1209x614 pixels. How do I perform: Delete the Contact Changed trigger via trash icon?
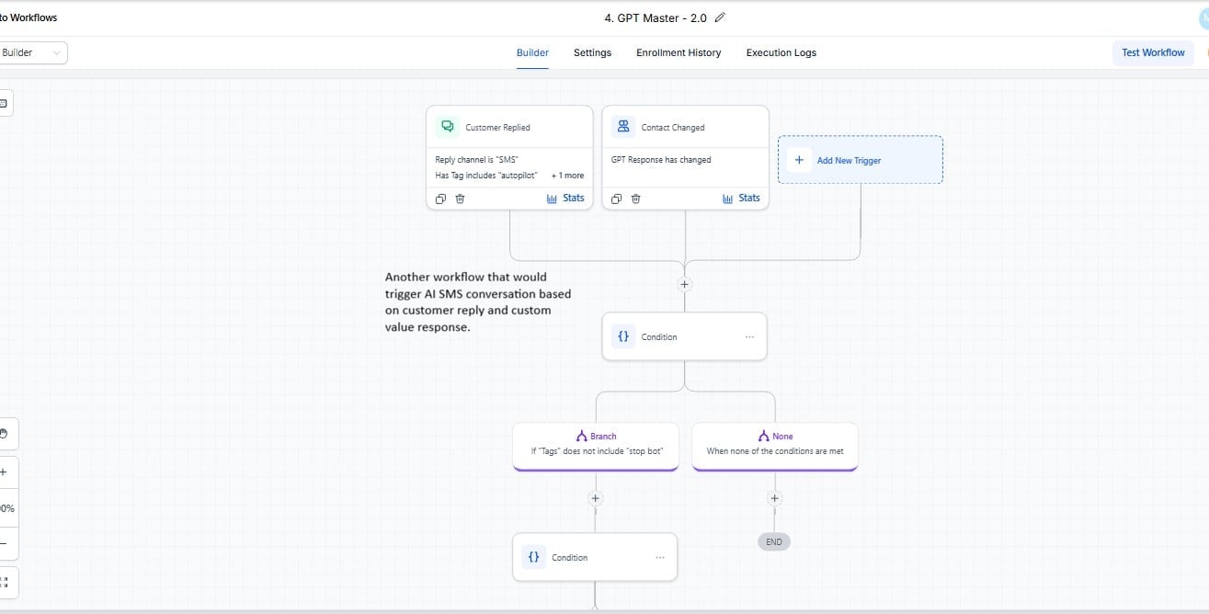pyautogui.click(x=635, y=199)
